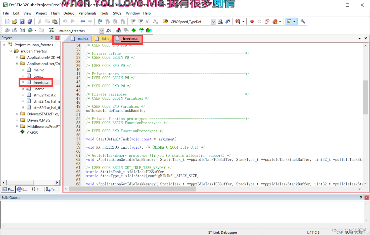Translate current file toolbar icon
Screen dimensions: 370x235
click(x=7, y=30)
